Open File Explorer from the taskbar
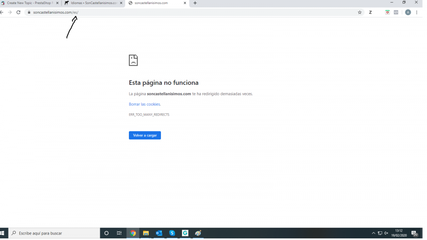 pos(146,233)
